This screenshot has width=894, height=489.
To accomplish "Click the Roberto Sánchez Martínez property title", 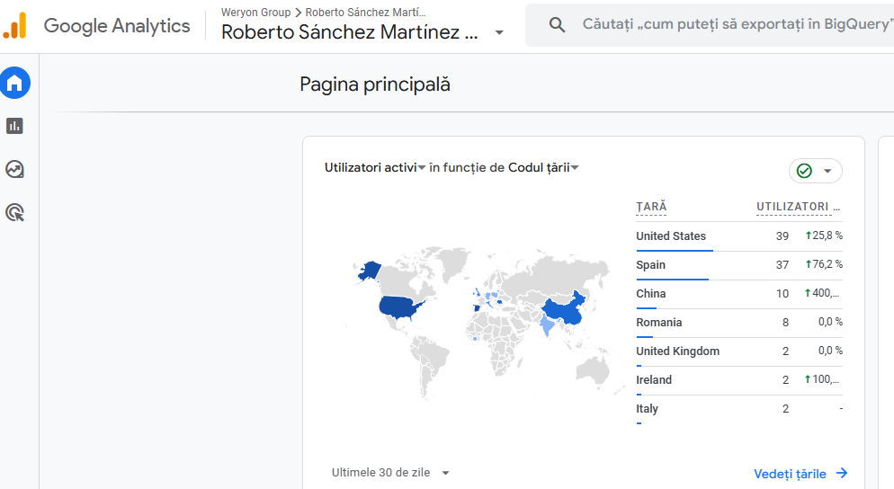I will pos(350,32).
